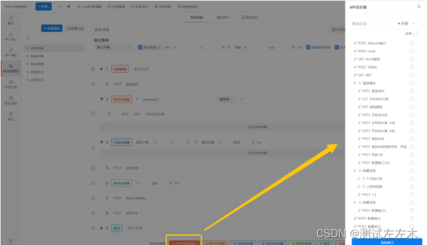
Task: Click the 搜索目录 search field
Action: tap(373, 24)
